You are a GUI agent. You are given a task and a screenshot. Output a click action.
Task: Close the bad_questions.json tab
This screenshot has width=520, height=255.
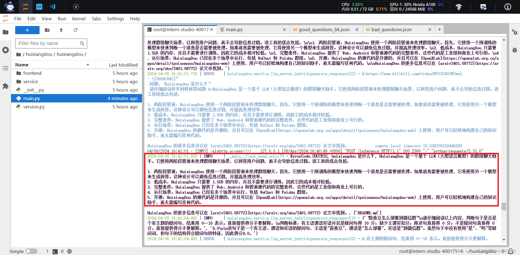[430, 30]
